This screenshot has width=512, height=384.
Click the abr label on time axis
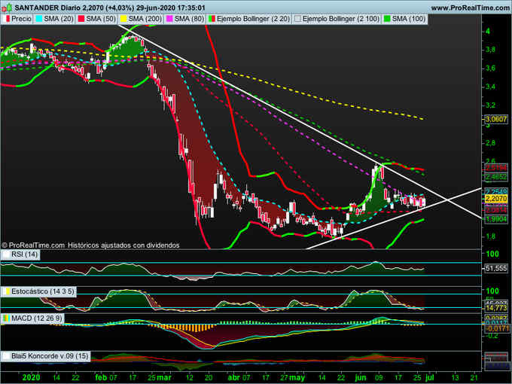(234, 377)
